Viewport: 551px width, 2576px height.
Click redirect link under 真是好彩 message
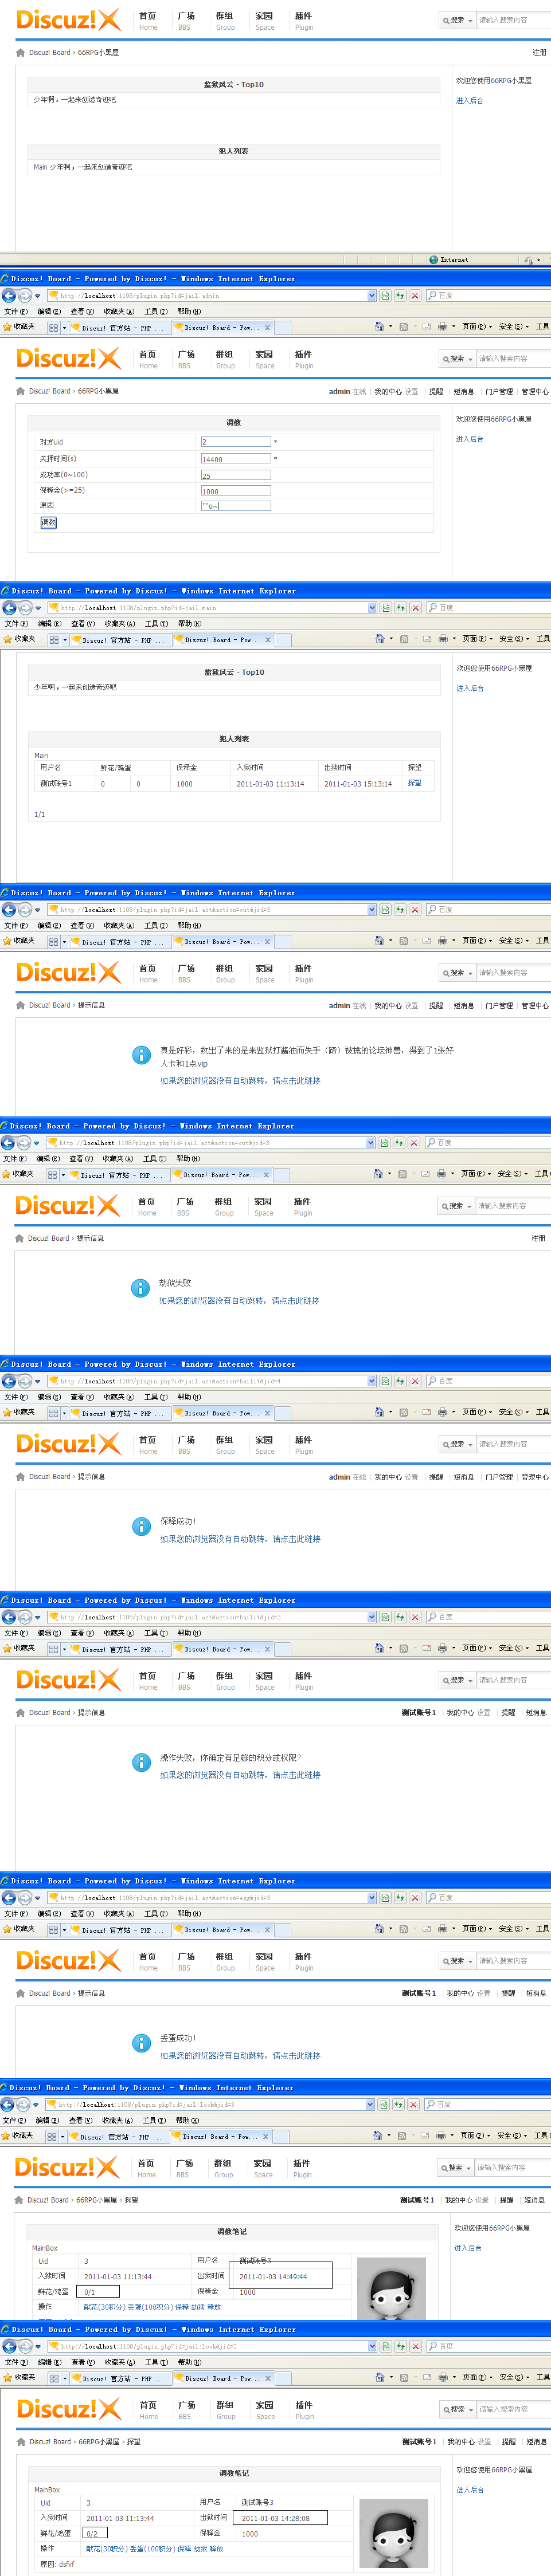(x=240, y=1080)
